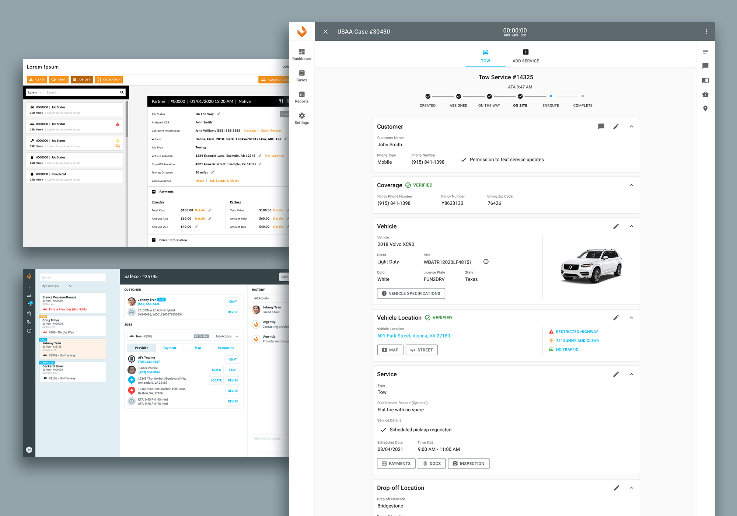Open the briefcase icon in right rail
Screen dimensions: 737x516
point(705,94)
